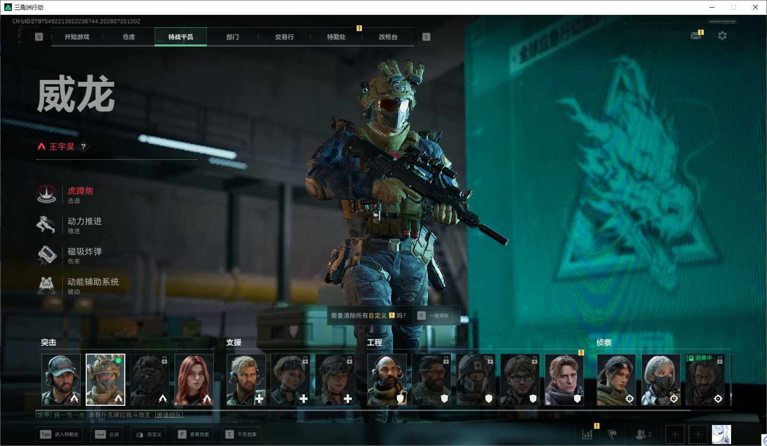
Task: Click the 邀请组队 link in chat
Action: click(169, 415)
